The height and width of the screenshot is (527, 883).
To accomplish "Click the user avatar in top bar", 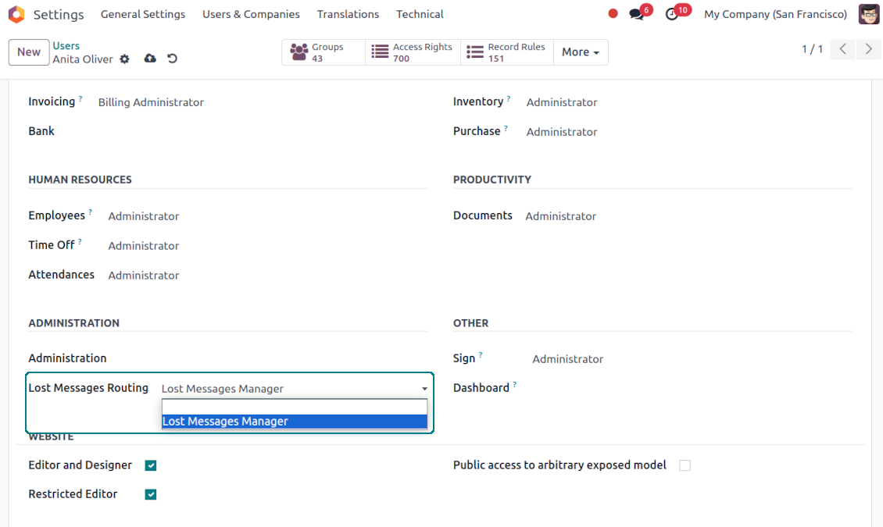I will [x=868, y=14].
